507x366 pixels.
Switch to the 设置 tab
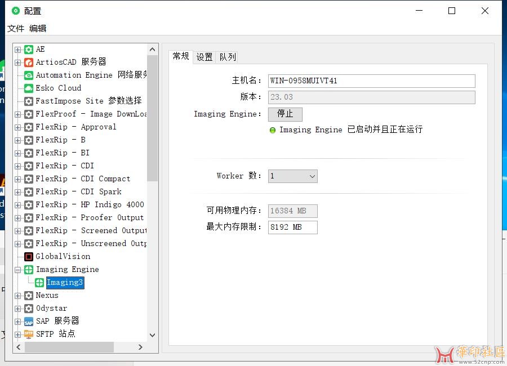tap(204, 57)
